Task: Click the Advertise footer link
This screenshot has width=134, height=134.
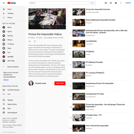Action: point(5,122)
